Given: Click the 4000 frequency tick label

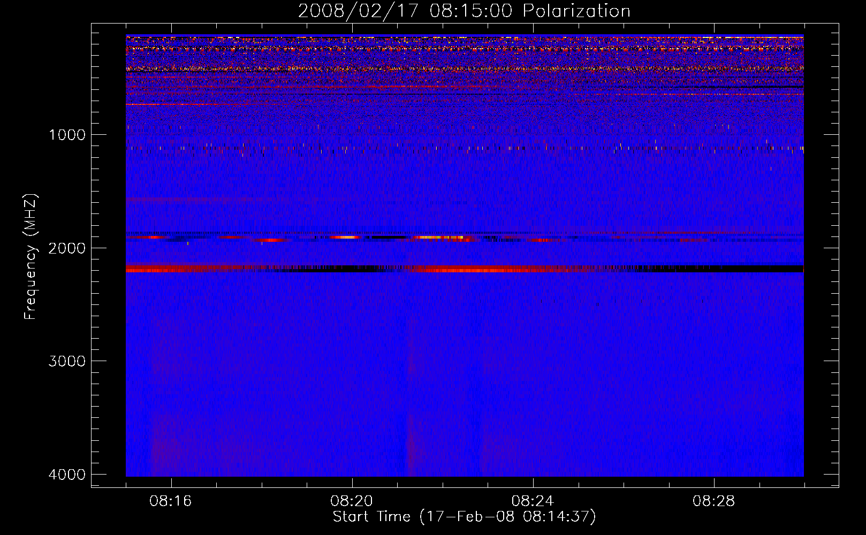Looking at the screenshot, I should tap(67, 475).
